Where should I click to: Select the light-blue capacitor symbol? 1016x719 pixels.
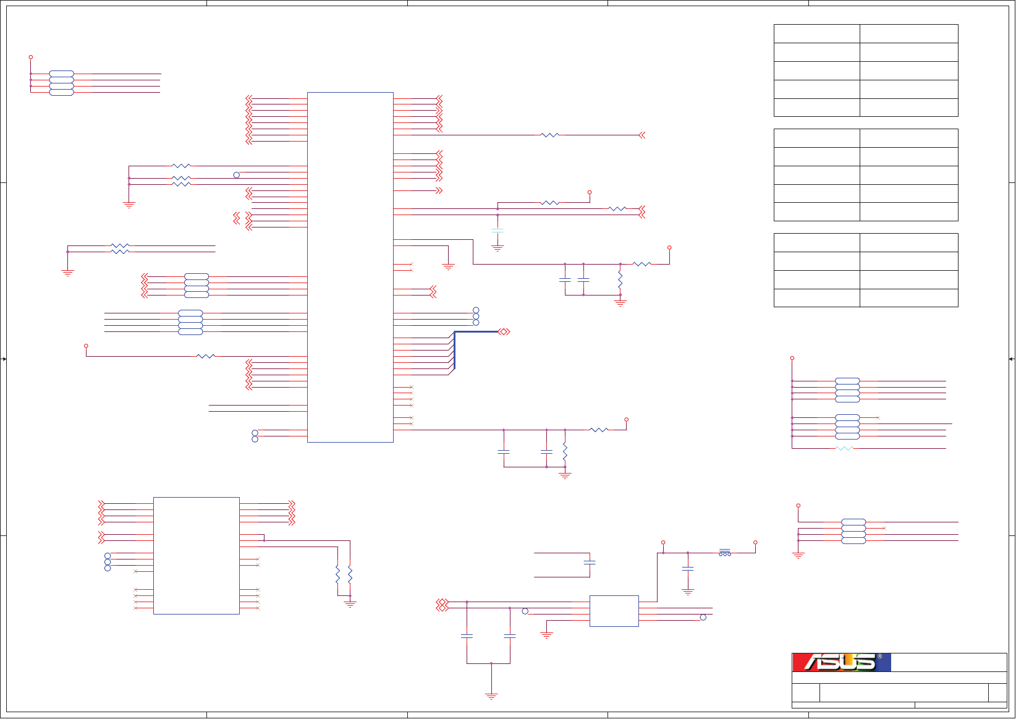point(497,231)
